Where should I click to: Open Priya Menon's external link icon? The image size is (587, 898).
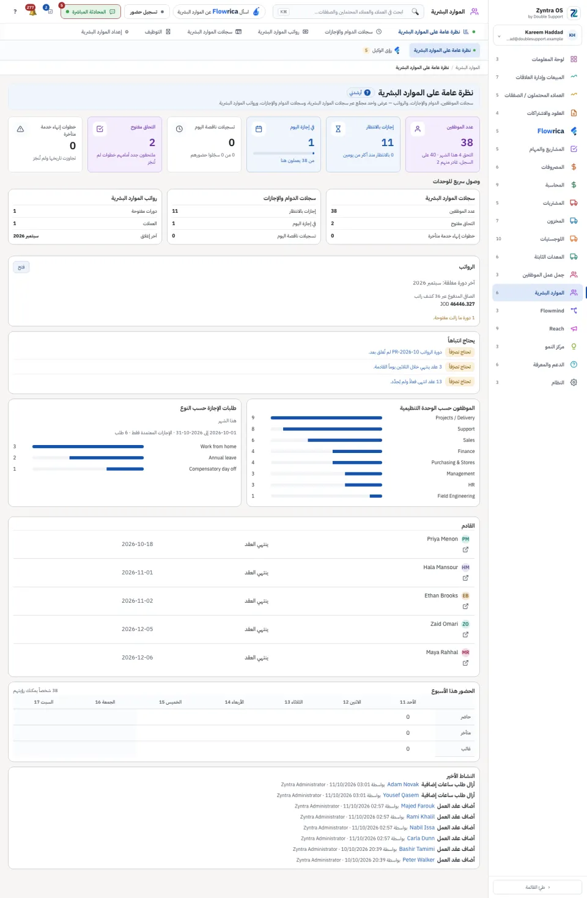465,550
